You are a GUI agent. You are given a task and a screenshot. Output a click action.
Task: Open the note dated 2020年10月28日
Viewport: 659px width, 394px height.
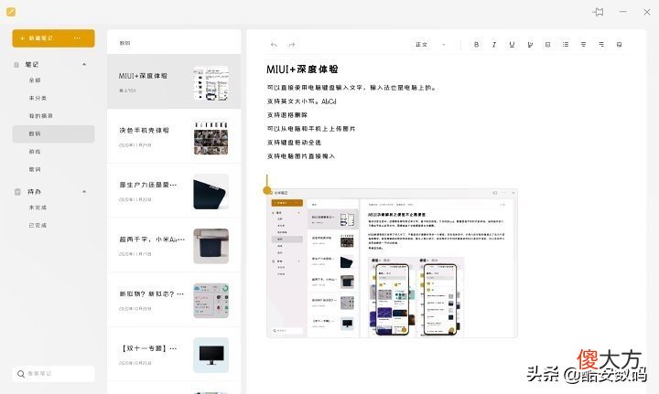(x=174, y=300)
